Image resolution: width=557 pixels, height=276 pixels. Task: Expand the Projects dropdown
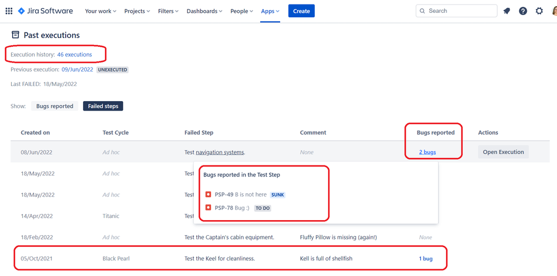tap(137, 11)
